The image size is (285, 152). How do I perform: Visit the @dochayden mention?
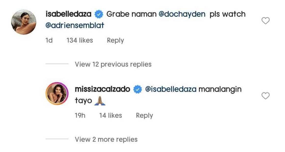click(182, 14)
